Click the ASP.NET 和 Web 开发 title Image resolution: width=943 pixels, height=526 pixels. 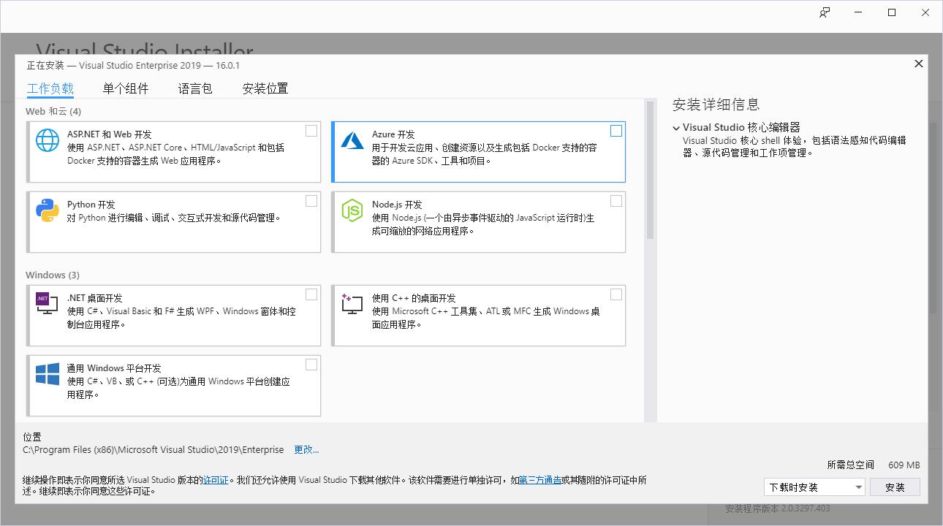(110, 134)
